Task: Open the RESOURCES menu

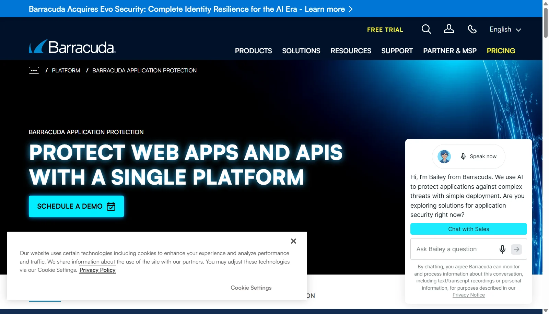Action: (351, 51)
